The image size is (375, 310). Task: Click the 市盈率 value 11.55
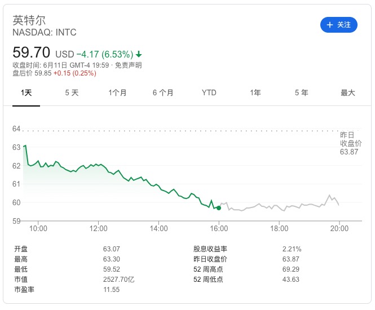(x=112, y=290)
